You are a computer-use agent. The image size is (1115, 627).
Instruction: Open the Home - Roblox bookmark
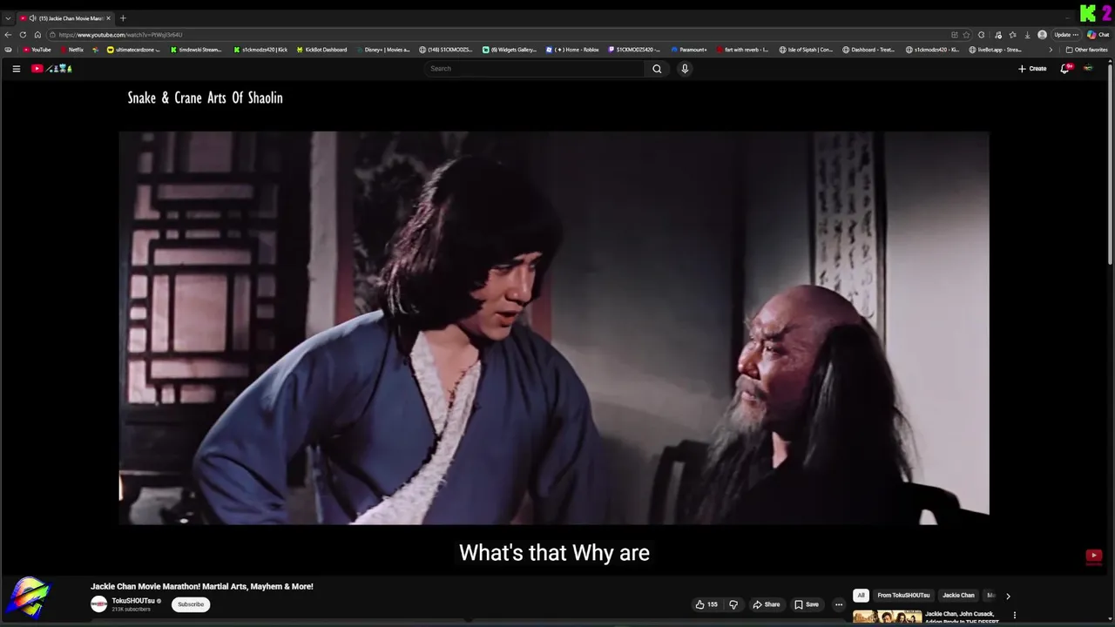coord(572,50)
